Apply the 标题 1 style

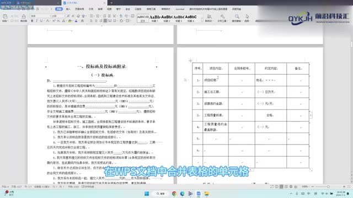pyautogui.click(x=154, y=18)
